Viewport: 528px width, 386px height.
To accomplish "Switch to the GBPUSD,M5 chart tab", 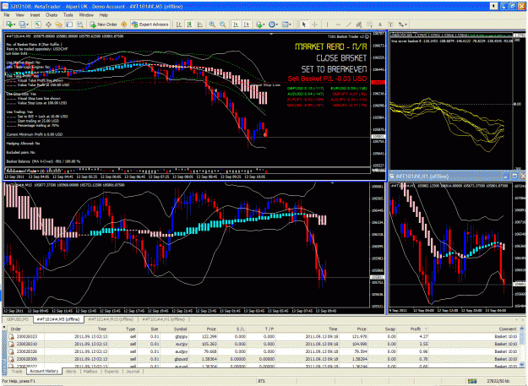I will (18, 319).
